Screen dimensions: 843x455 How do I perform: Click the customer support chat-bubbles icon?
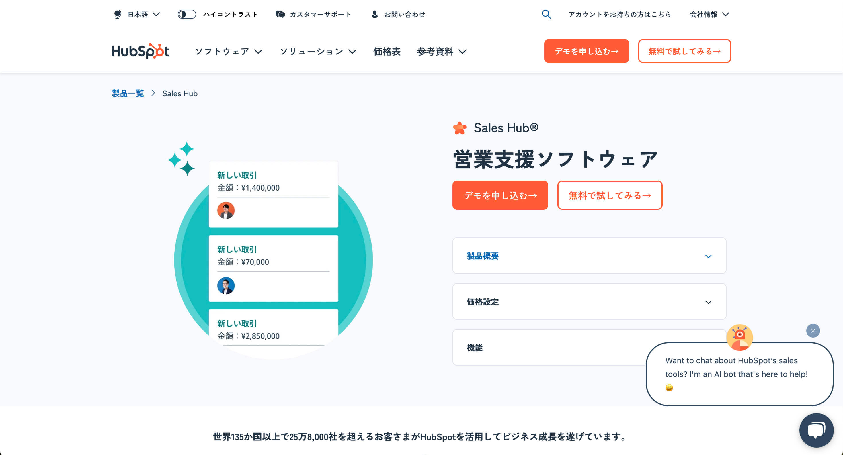point(280,14)
